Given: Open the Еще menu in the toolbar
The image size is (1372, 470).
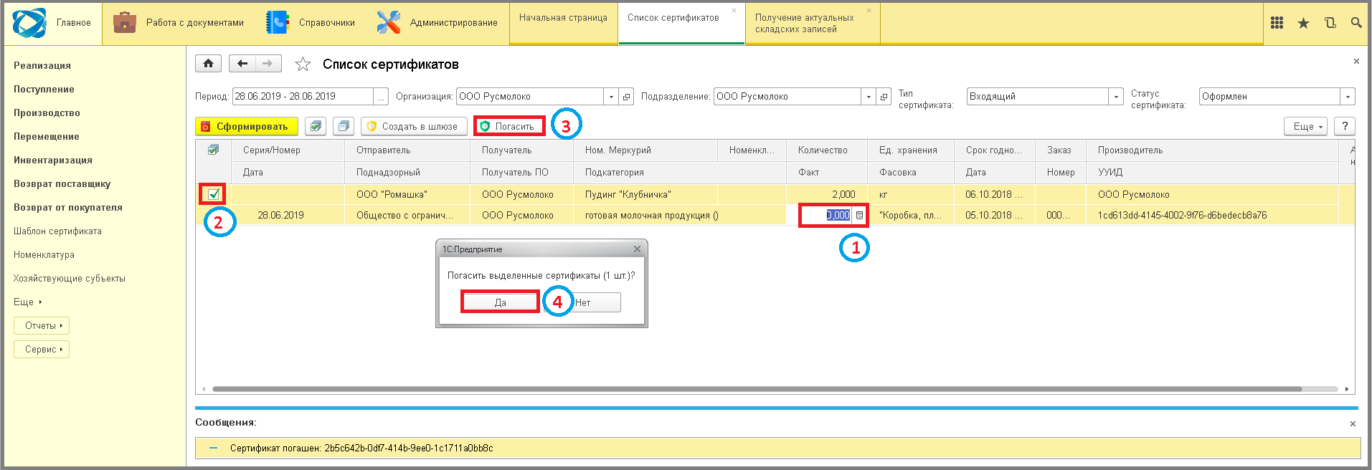Looking at the screenshot, I should 1306,126.
